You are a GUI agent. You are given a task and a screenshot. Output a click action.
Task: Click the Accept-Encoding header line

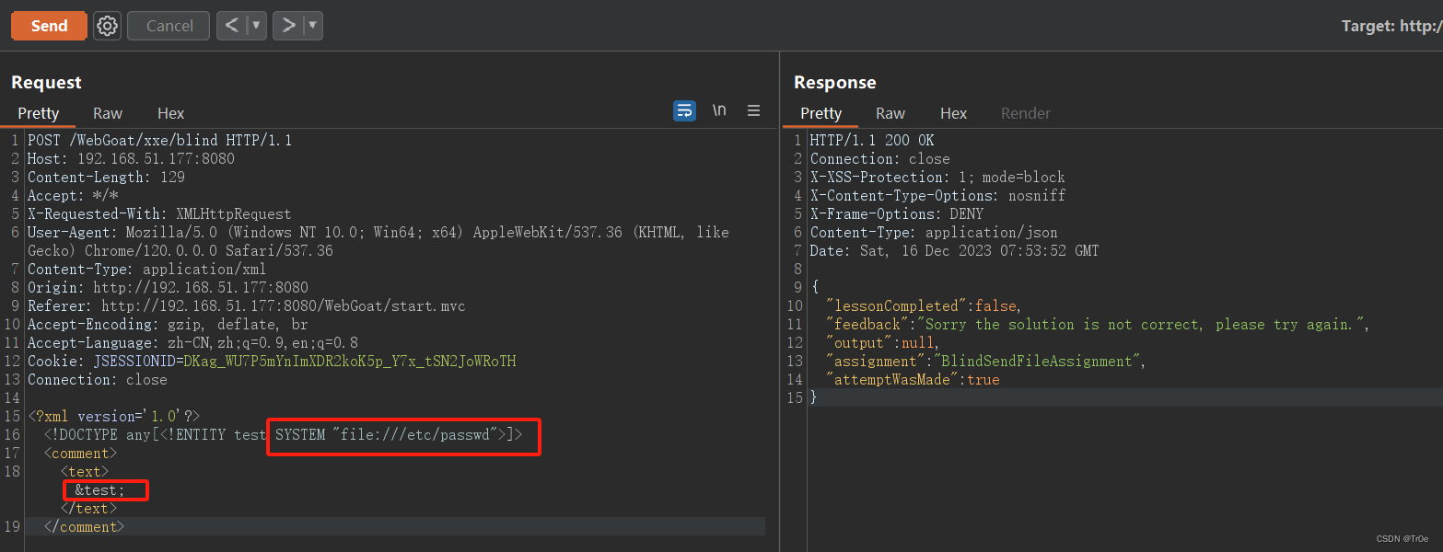coord(168,325)
